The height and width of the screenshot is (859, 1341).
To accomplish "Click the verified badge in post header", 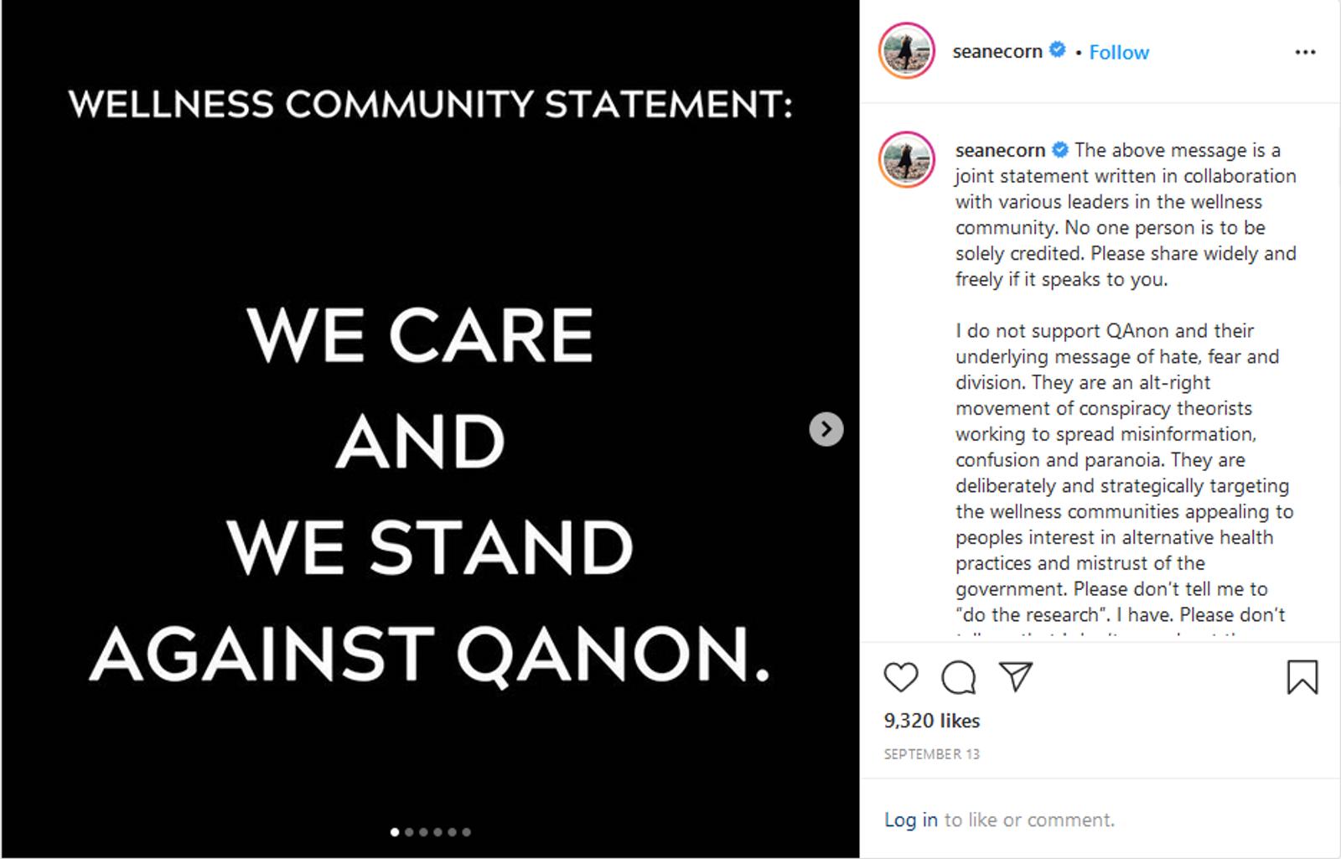I will [x=1058, y=49].
